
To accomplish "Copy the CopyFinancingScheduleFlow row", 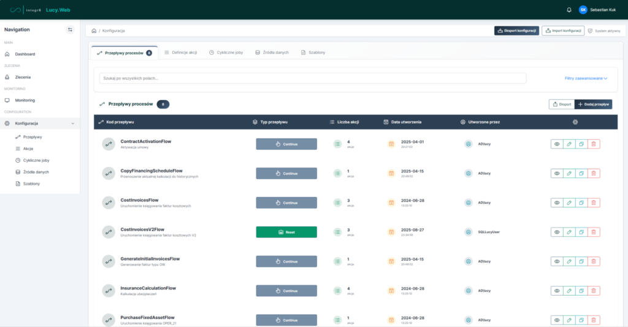I will [x=581, y=173].
